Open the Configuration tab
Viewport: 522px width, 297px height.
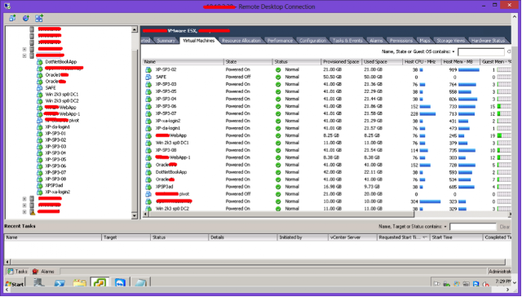pyautogui.click(x=312, y=41)
